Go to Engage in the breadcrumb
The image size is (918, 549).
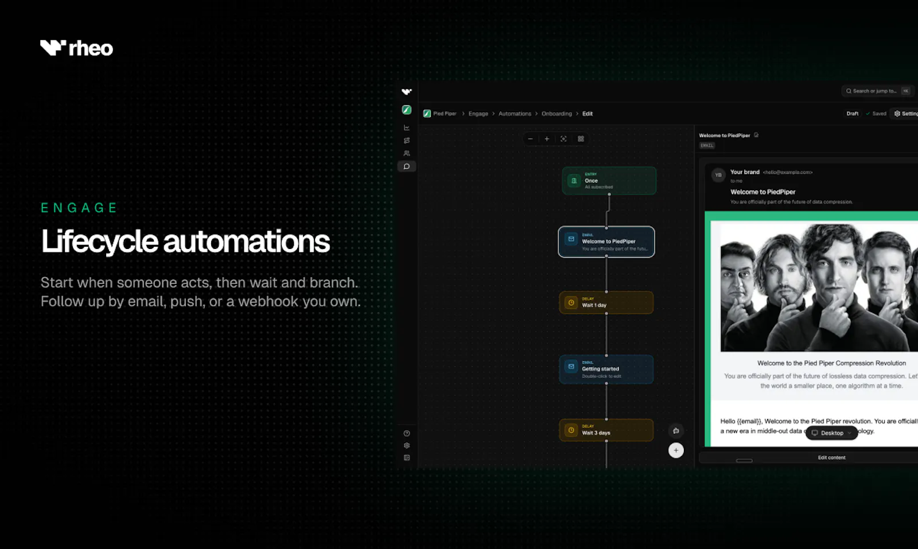478,114
